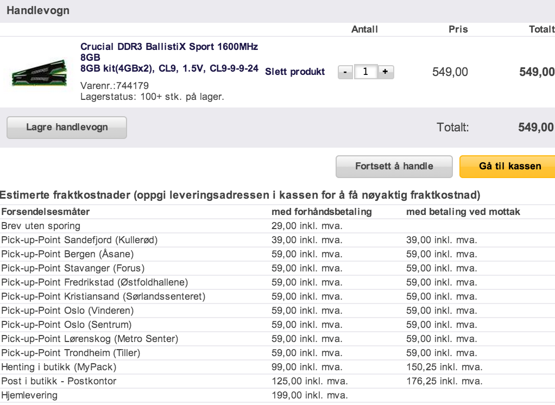Image resolution: width=555 pixels, height=405 pixels.
Task: Click Pick-up-Point Oslo (Vinderen) row
Action: pos(277,311)
